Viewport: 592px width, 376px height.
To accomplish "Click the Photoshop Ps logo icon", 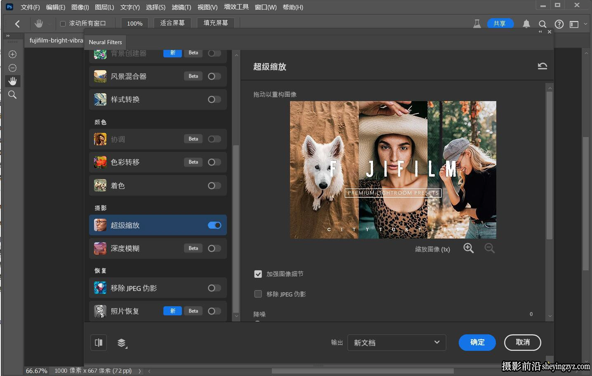I will pyautogui.click(x=9, y=7).
